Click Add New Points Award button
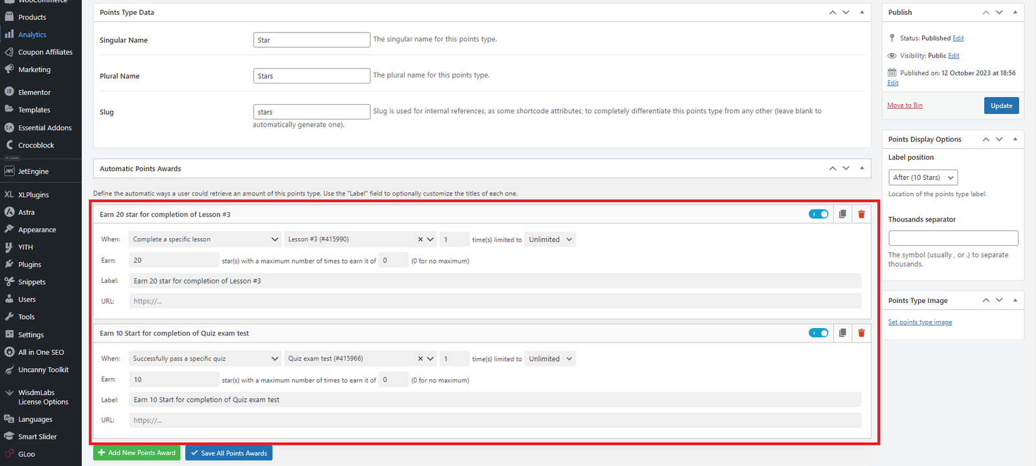The image size is (1036, 466). pos(137,453)
